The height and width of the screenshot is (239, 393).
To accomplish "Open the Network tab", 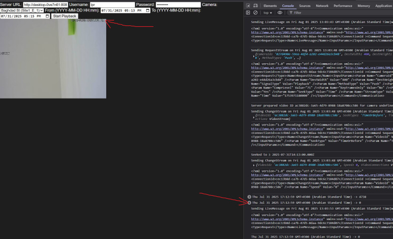I will pyautogui.click(x=322, y=5).
